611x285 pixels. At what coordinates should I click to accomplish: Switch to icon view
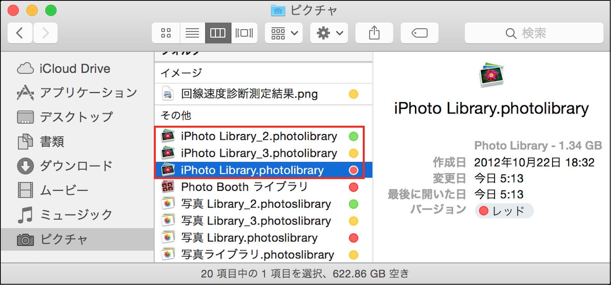[166, 33]
